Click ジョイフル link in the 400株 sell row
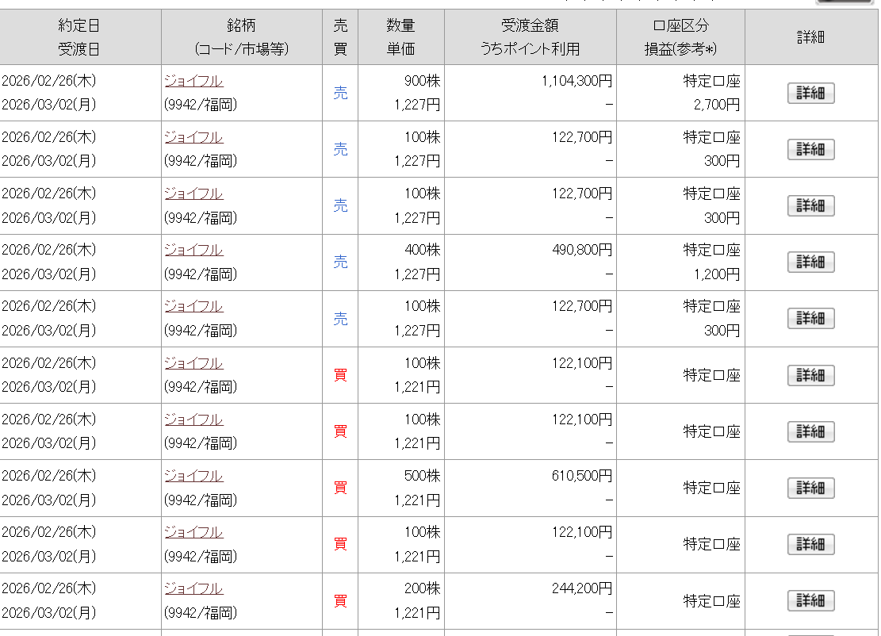The image size is (881, 636). click(193, 250)
